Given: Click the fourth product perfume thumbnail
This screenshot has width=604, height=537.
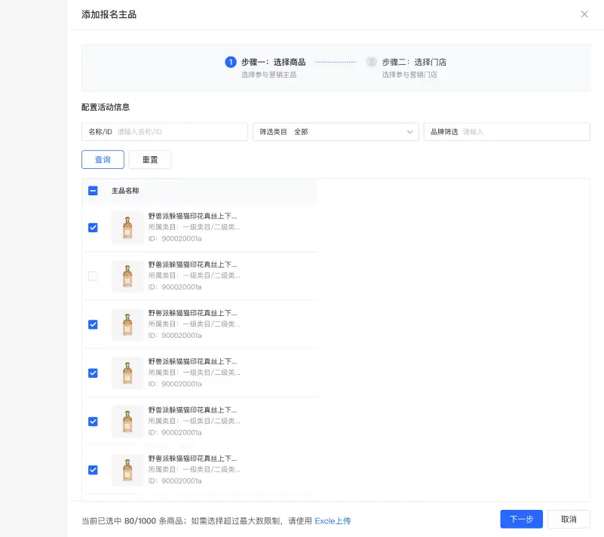Looking at the screenshot, I should pyautogui.click(x=127, y=373).
